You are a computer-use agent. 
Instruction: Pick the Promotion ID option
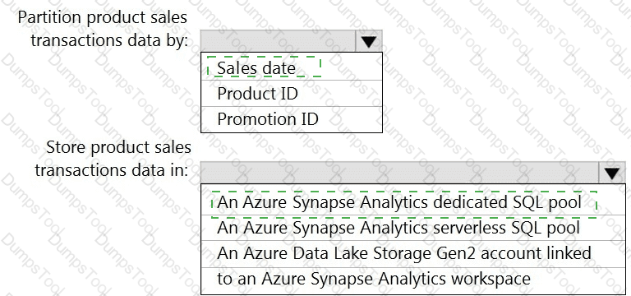(x=292, y=119)
